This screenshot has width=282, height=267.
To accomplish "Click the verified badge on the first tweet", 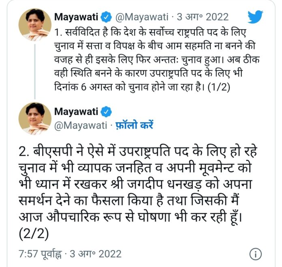I will (106, 17).
